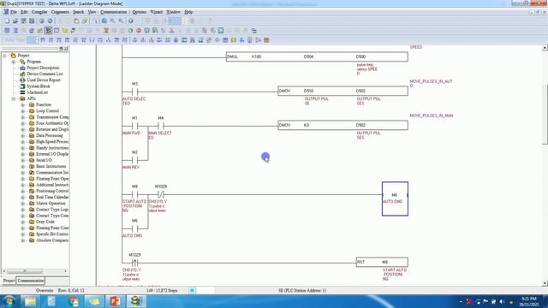This screenshot has width=548, height=308.
Task: Select the RST M8 instruction block
Action: point(382,262)
